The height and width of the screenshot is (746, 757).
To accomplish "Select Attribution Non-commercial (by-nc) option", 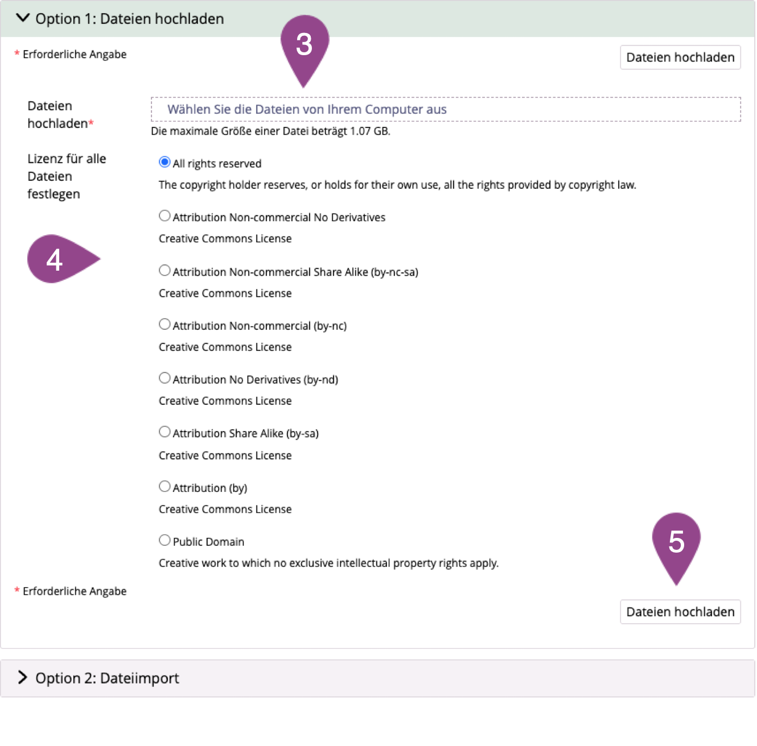I will [x=164, y=325].
